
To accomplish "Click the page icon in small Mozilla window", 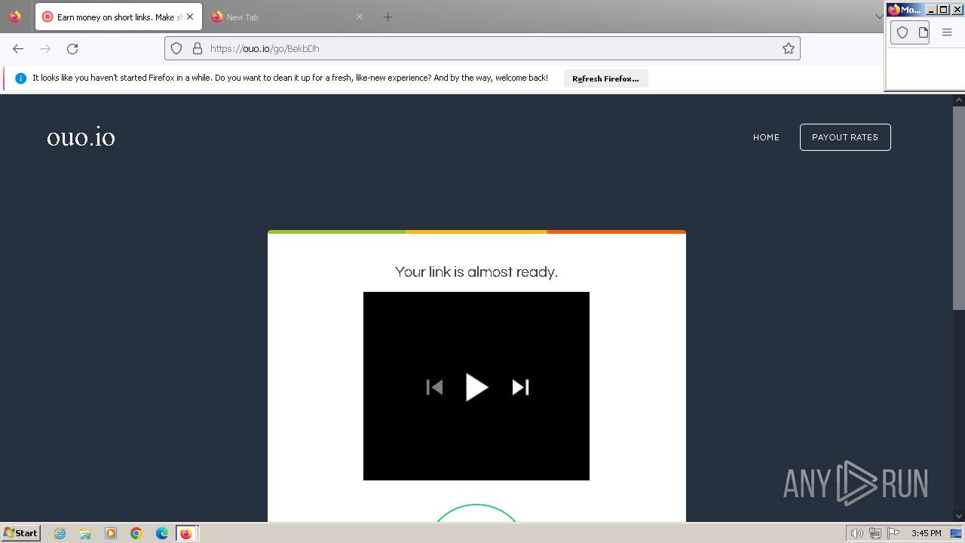I will 923,32.
